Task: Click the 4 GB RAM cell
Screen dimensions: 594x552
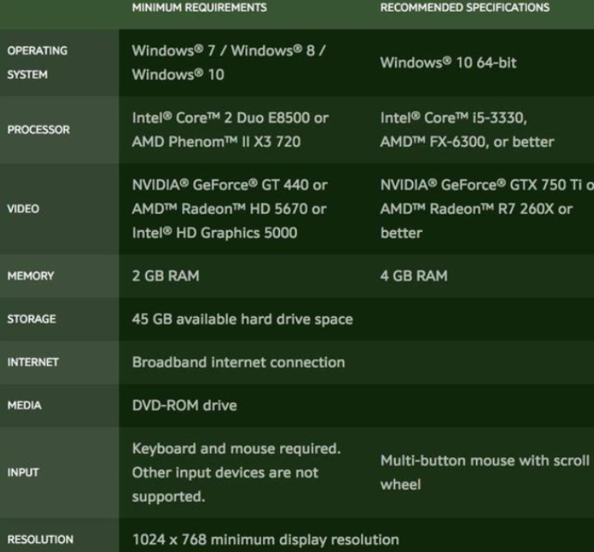Action: tap(414, 276)
